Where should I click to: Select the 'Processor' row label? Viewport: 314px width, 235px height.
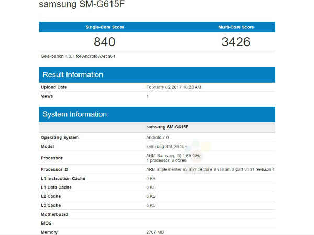[52, 158]
